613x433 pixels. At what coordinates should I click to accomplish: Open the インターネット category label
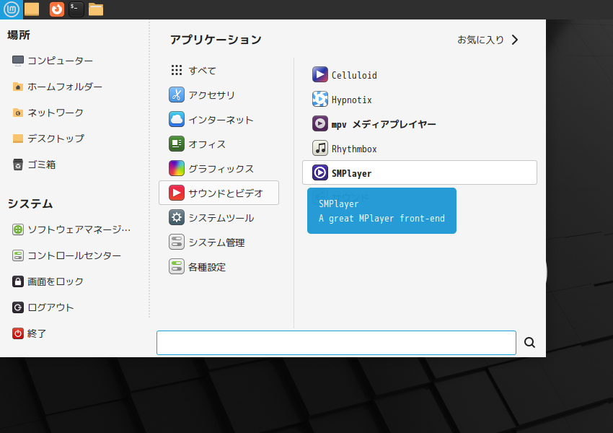coord(221,120)
